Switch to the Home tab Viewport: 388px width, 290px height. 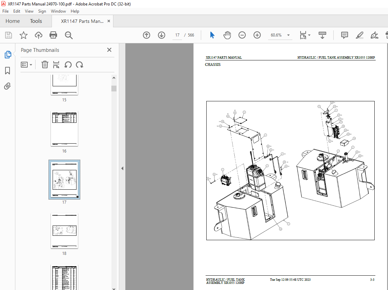coord(13,21)
